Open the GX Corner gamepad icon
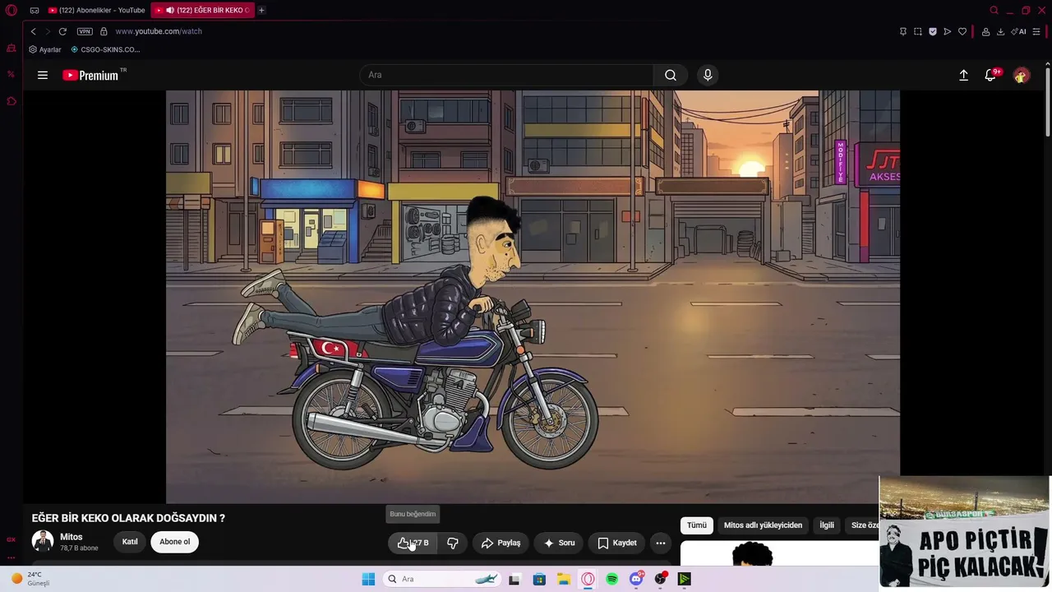Screen dimensions: 1052x592 35,11
